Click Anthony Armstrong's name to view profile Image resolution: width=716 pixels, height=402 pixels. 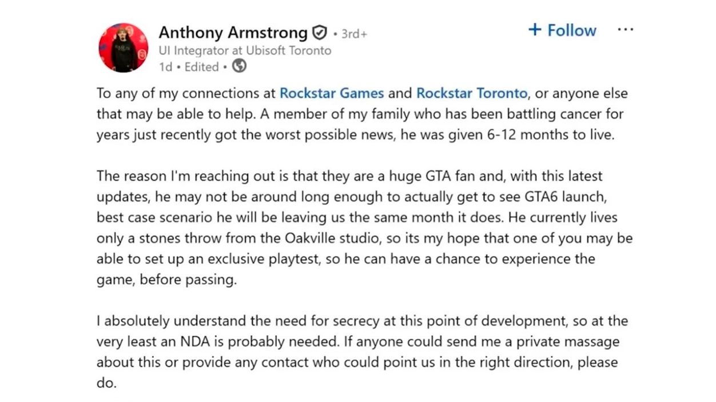click(x=232, y=32)
